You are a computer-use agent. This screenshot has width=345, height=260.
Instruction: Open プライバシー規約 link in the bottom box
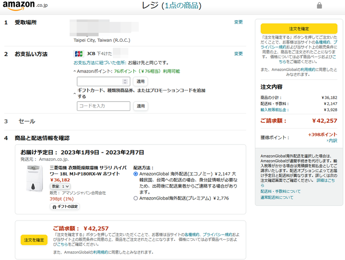pos(217,235)
